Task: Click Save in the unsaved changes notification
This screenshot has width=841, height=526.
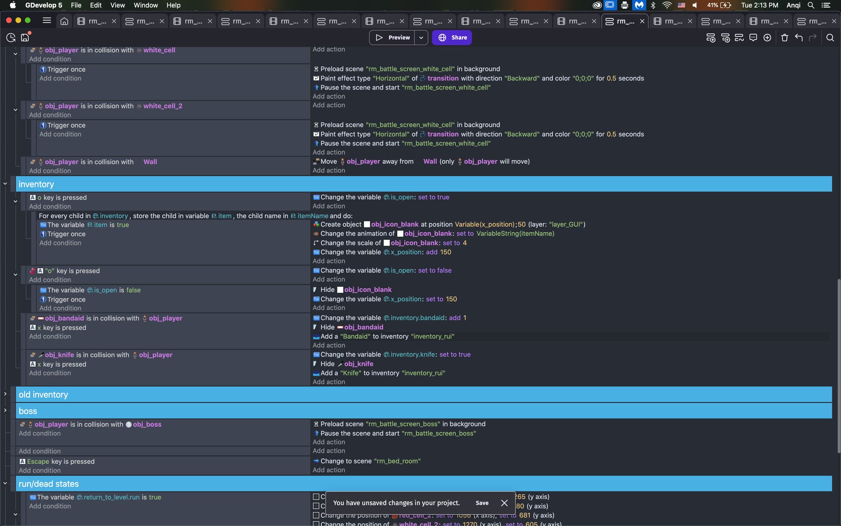Action: (482, 503)
